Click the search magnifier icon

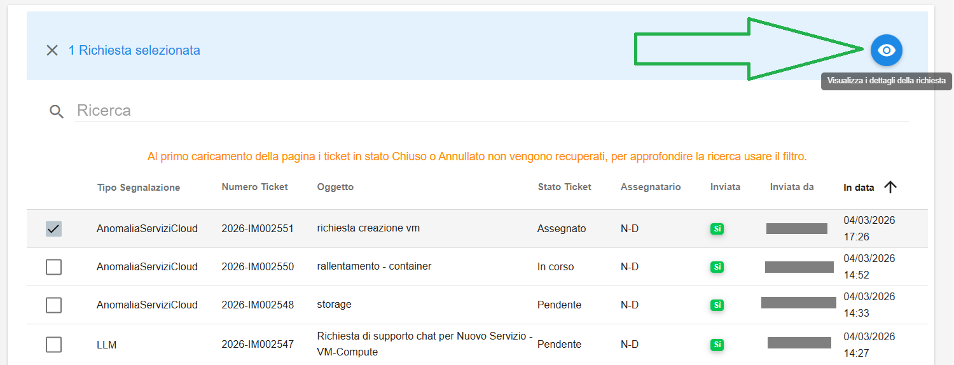57,112
